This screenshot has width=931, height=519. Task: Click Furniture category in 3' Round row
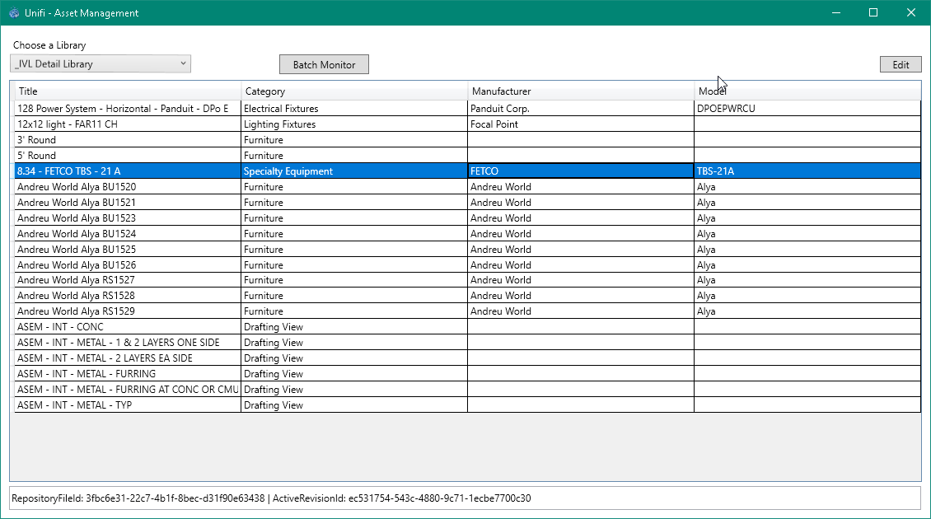[x=354, y=139]
